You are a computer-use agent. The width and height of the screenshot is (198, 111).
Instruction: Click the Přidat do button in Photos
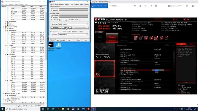pyautogui.click(x=113, y=6)
